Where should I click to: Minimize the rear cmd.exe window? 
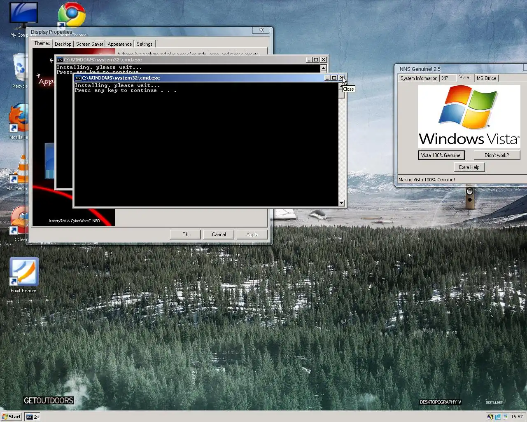(x=309, y=60)
